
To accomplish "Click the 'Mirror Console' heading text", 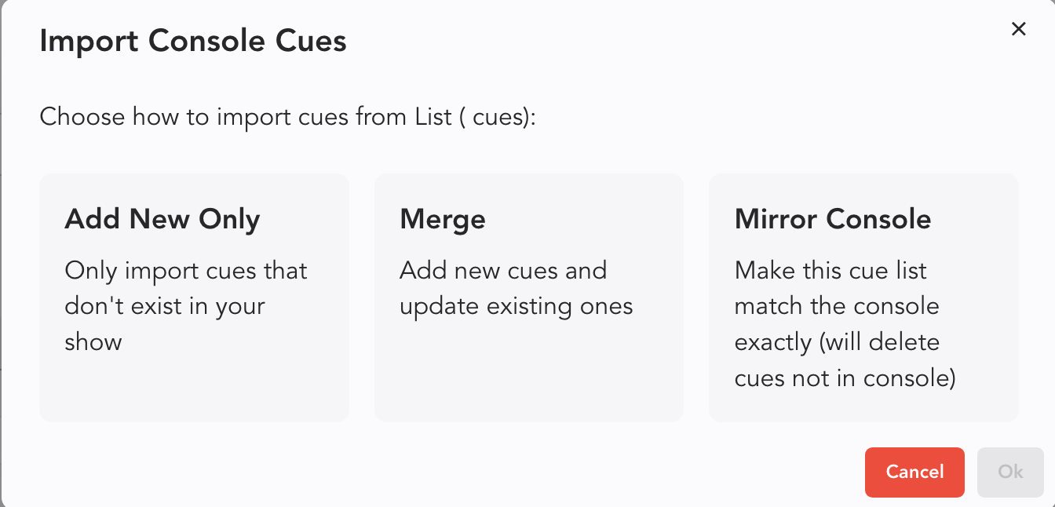I will [833, 219].
